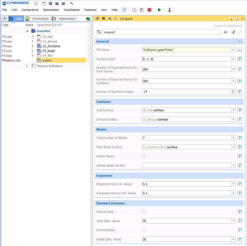Open the Features menu

click(x=90, y=10)
